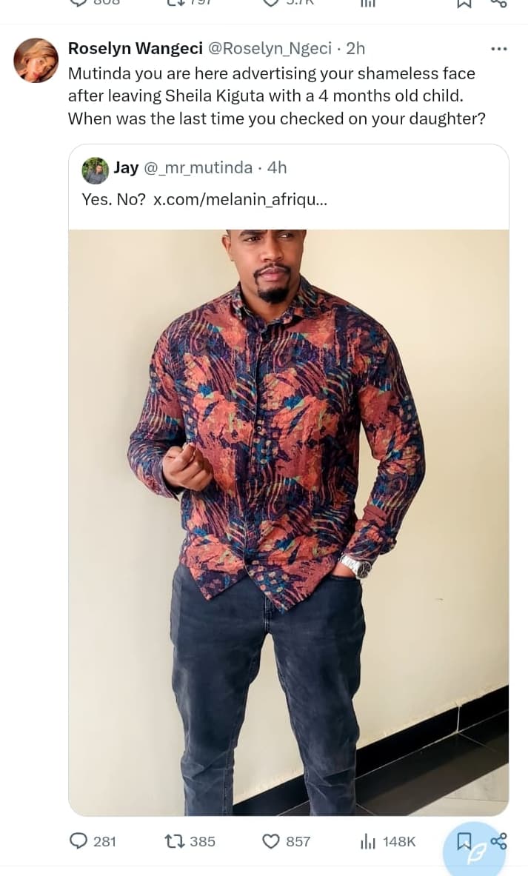Retweet the post with 385 reposts
528x876 pixels.
tap(190, 840)
